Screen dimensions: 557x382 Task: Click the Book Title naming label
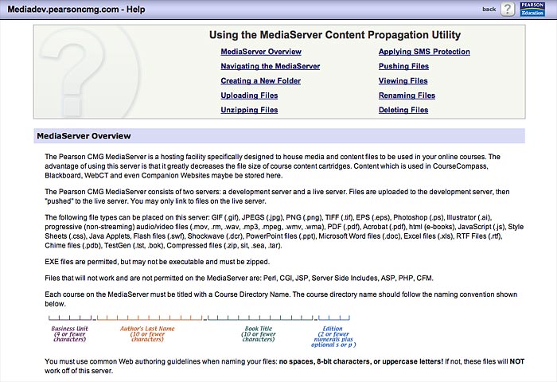point(259,334)
